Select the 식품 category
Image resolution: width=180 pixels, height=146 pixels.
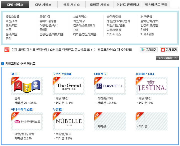click(8, 30)
